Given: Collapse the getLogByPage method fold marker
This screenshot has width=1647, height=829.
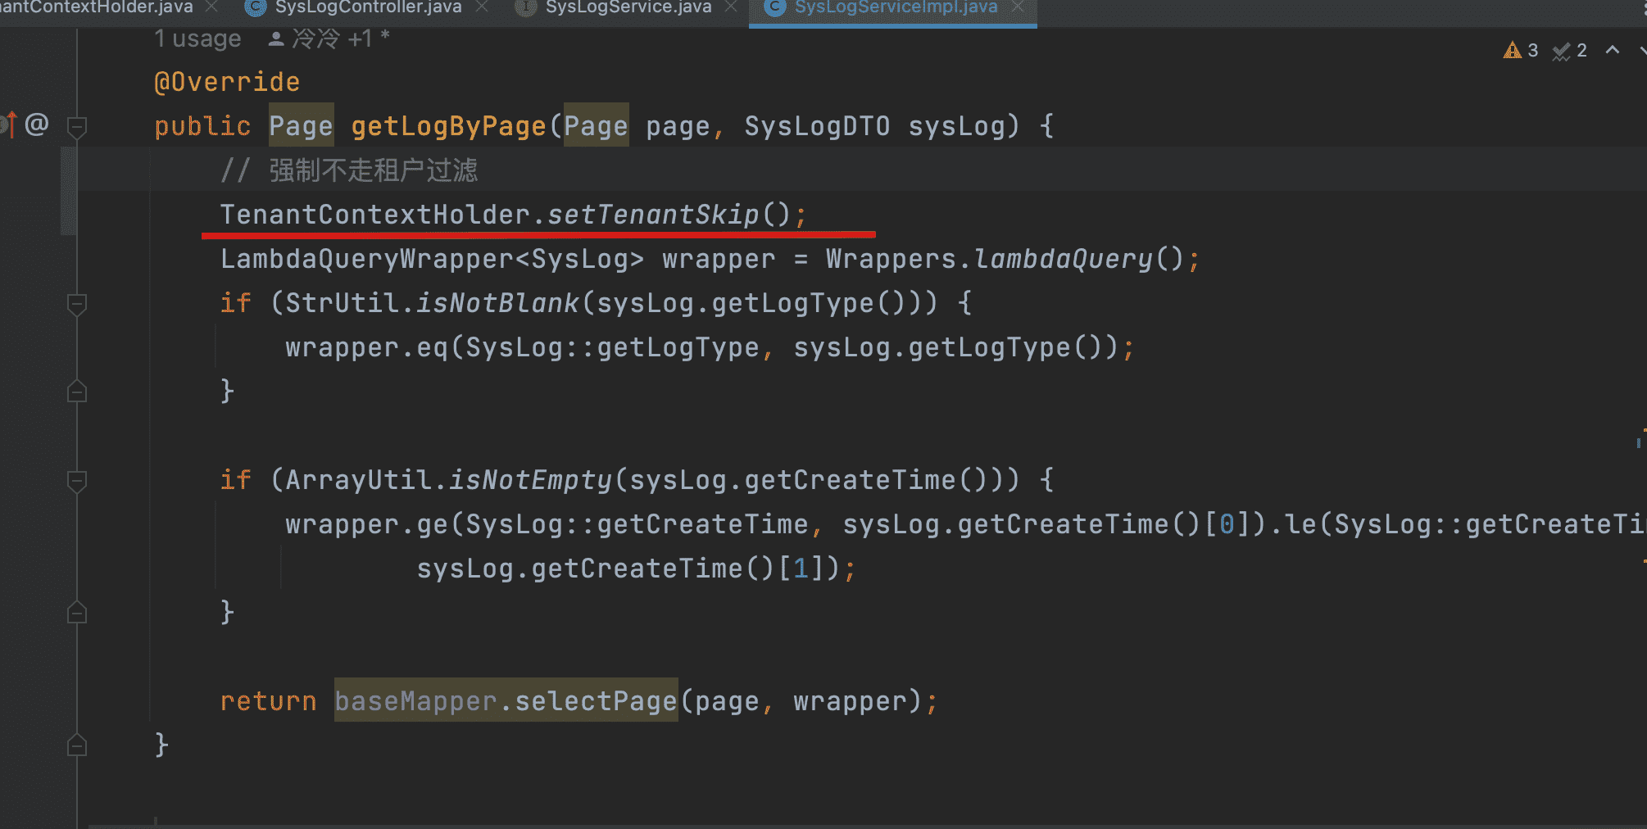Looking at the screenshot, I should (x=77, y=127).
